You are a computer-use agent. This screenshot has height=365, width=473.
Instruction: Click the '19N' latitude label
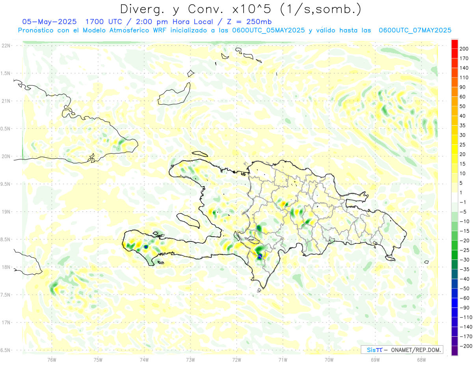tap(6, 211)
